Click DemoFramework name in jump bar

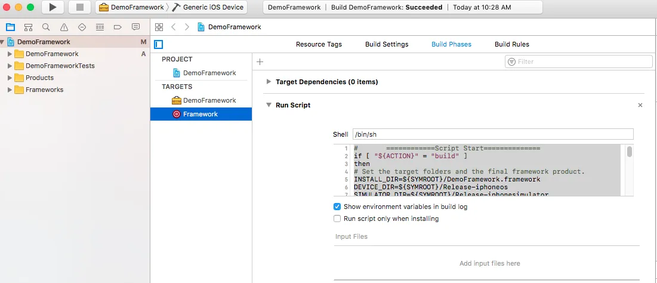coord(235,27)
